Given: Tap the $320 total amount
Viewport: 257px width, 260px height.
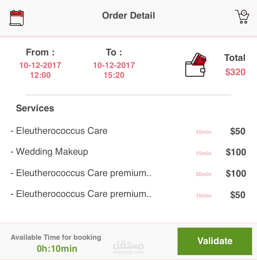Looking at the screenshot, I should click(235, 72).
